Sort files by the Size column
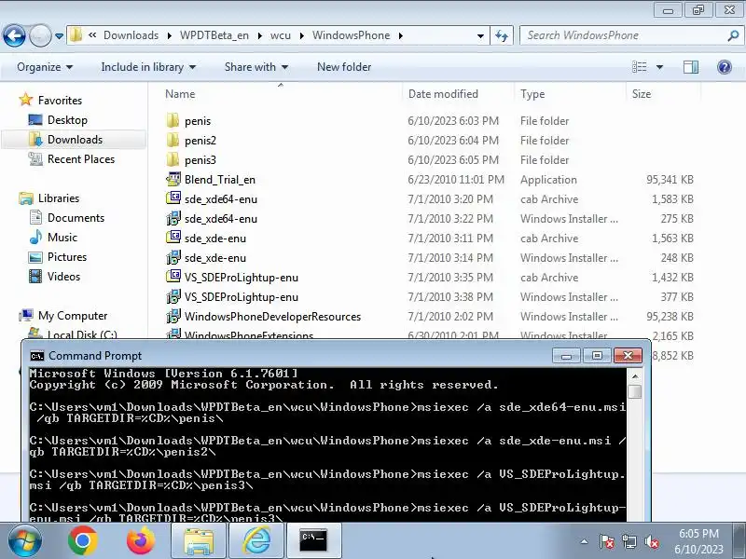 (663, 94)
